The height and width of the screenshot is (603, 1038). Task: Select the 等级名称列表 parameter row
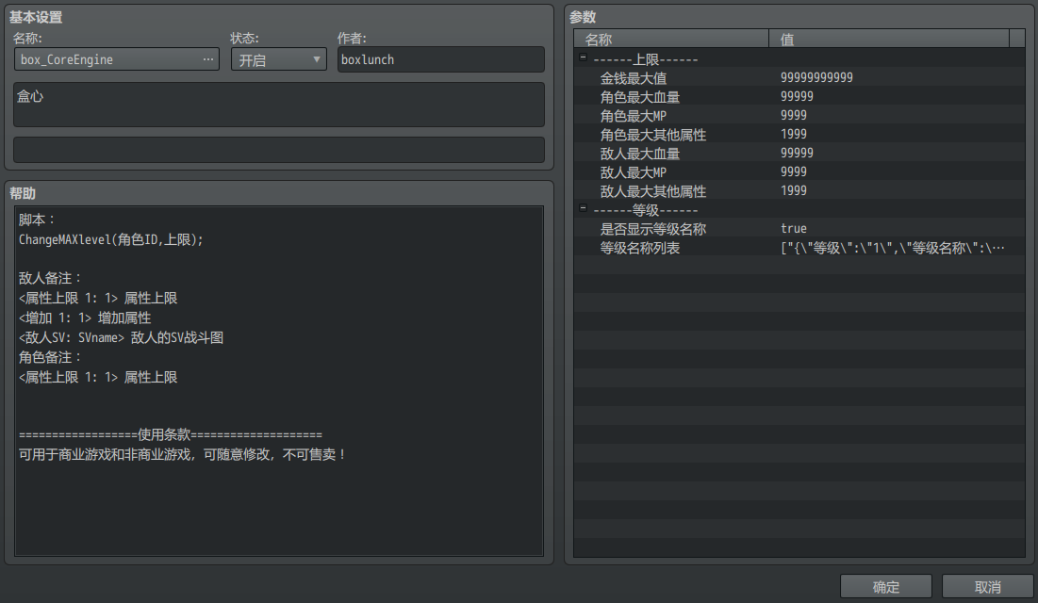tap(799, 248)
